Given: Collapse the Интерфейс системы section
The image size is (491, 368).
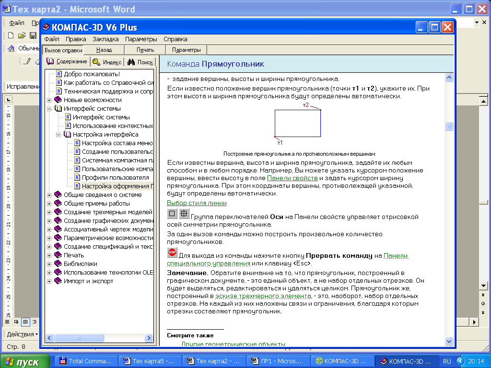Looking at the screenshot, I should pyautogui.click(x=49, y=109).
